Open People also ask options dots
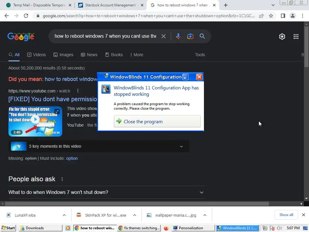 pyautogui.click(x=62, y=179)
